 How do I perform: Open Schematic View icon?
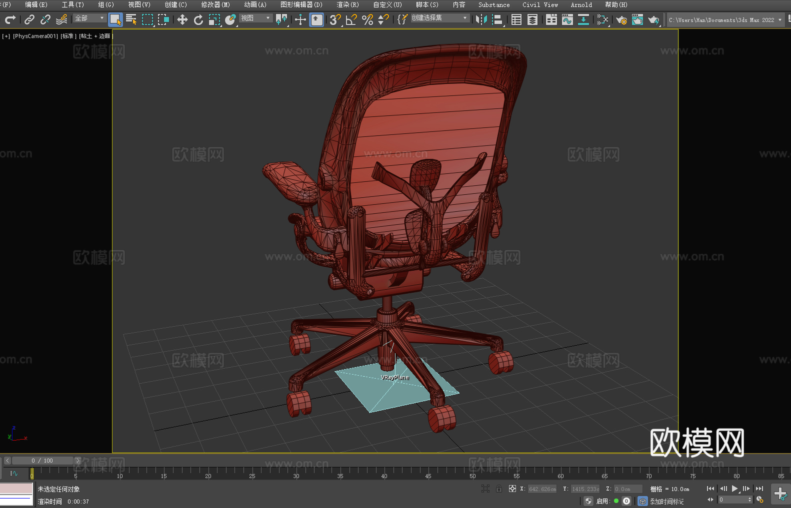pos(583,19)
